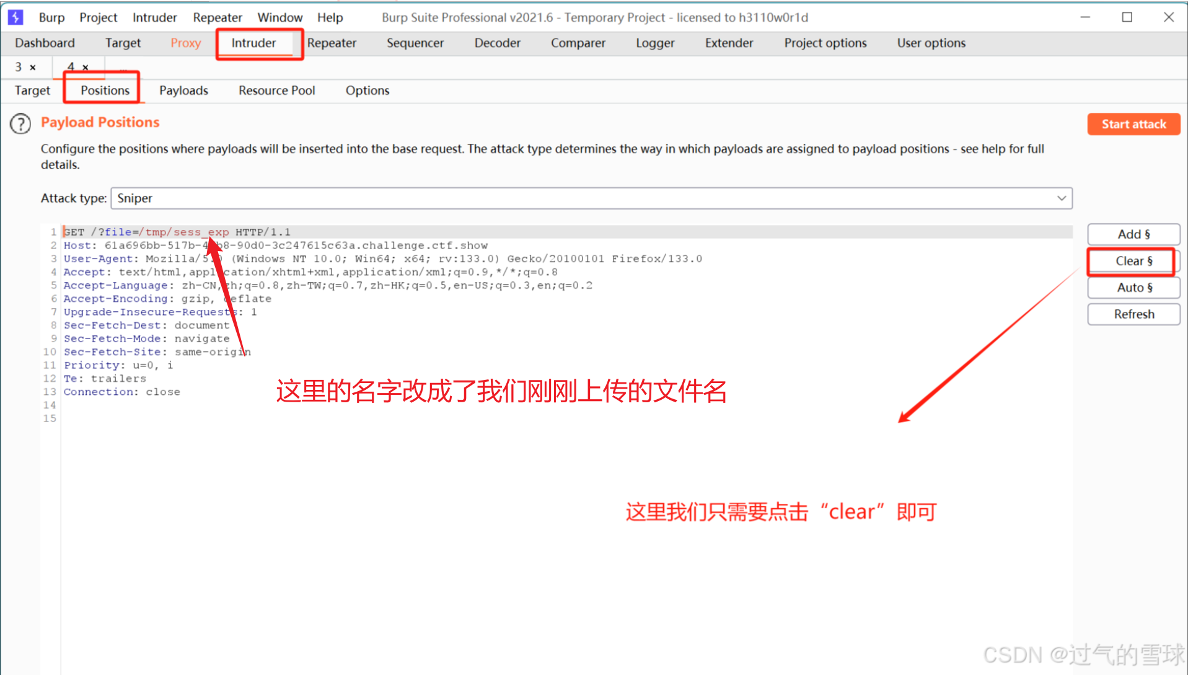Open the Decoder tab
Image resolution: width=1188 pixels, height=675 pixels.
tap(497, 43)
